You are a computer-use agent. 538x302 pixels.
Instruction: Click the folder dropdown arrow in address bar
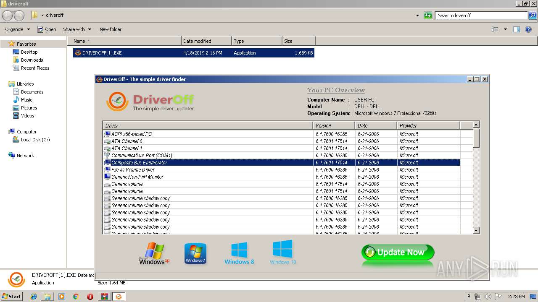[x=42, y=16]
